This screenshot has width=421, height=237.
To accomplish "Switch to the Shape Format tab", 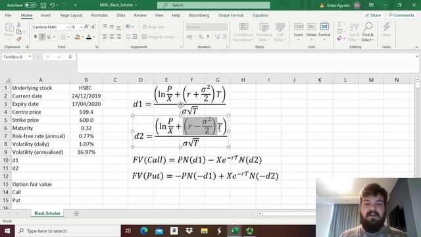I will coord(231,15).
